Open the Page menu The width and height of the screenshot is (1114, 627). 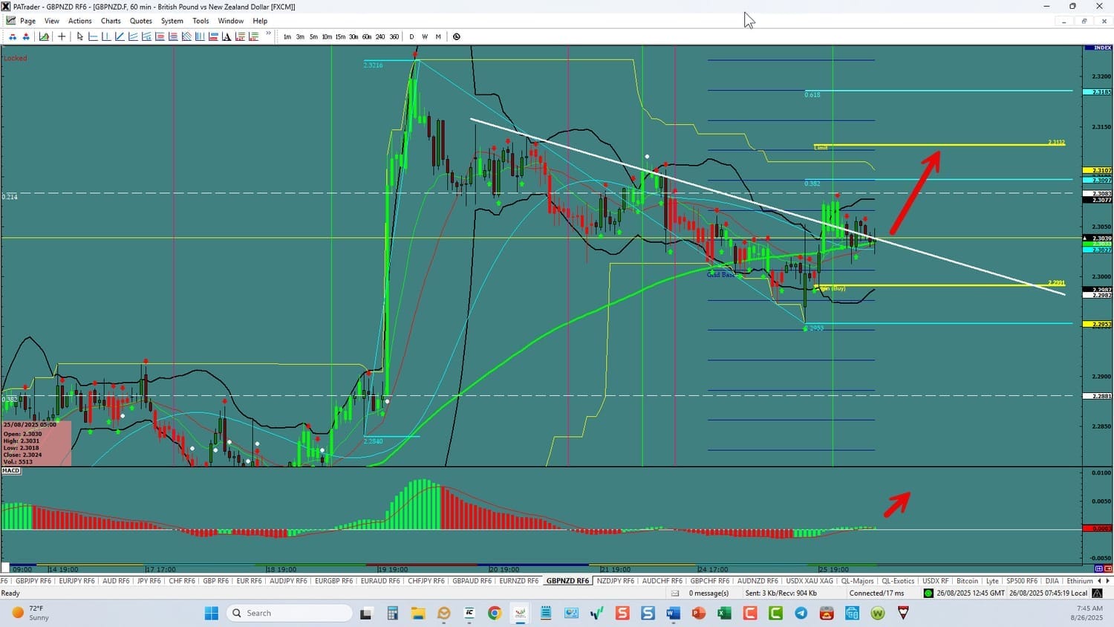pos(27,21)
